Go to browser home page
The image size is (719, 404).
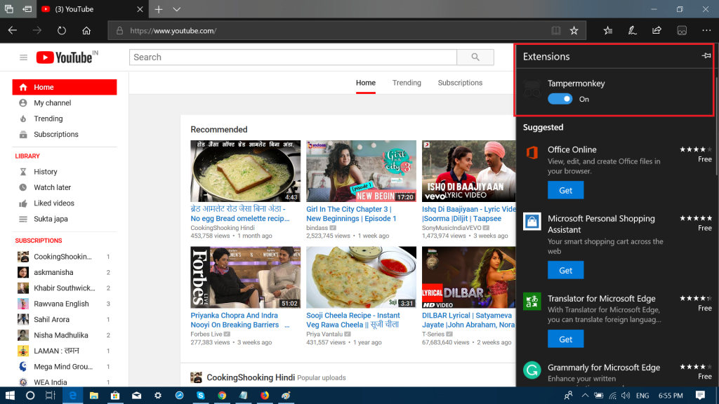tap(86, 31)
